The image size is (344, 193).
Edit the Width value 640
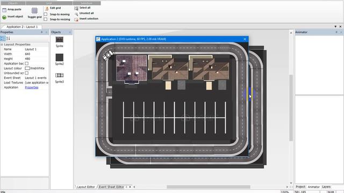[37, 54]
